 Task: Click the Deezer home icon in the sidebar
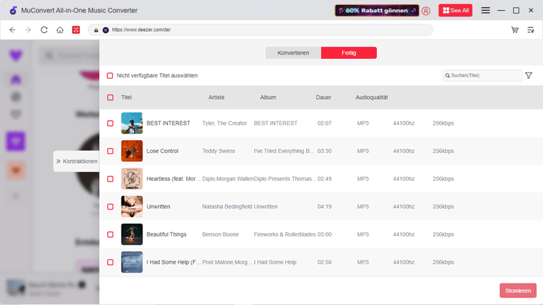tap(16, 79)
